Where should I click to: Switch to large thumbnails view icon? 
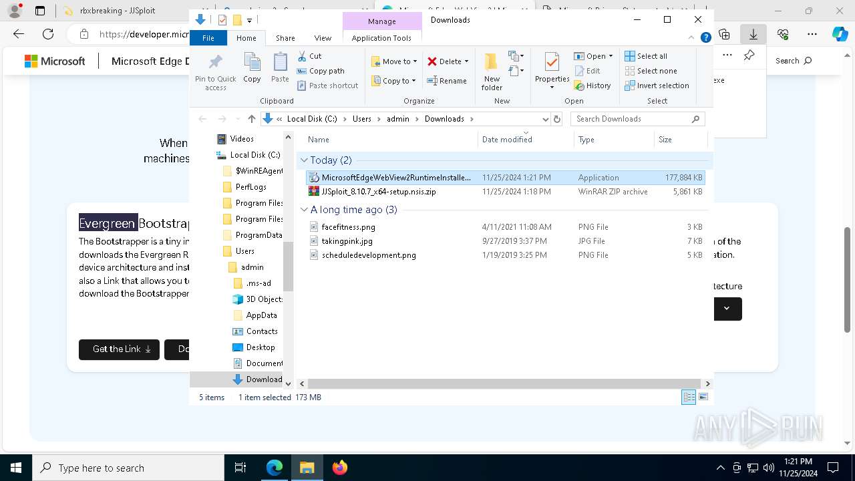pos(703,397)
